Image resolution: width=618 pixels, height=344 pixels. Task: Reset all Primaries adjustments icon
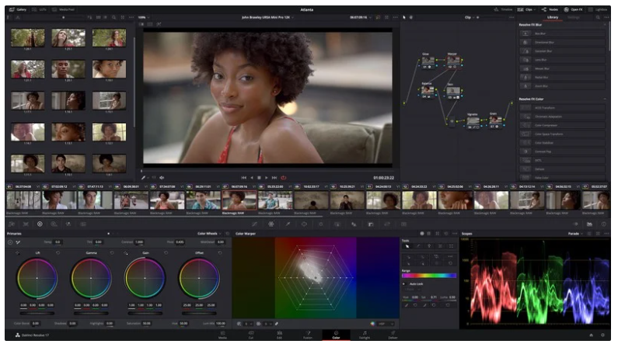[227, 234]
